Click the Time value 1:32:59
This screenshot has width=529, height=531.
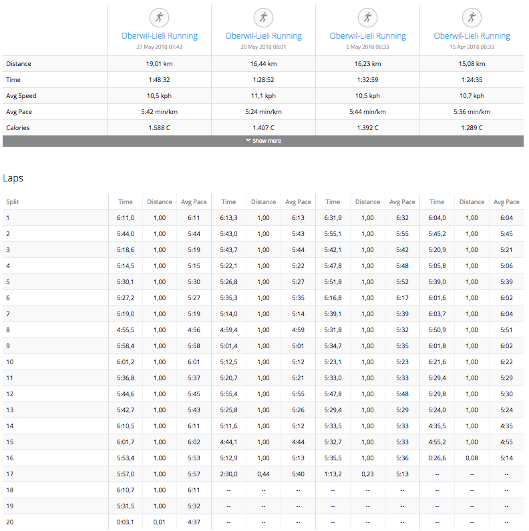point(367,80)
